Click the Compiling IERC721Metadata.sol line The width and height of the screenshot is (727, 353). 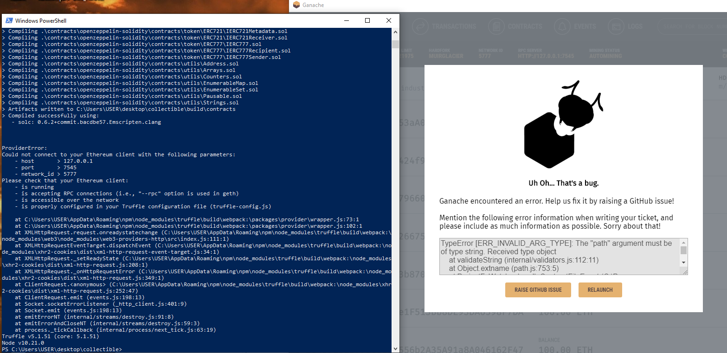tap(145, 31)
